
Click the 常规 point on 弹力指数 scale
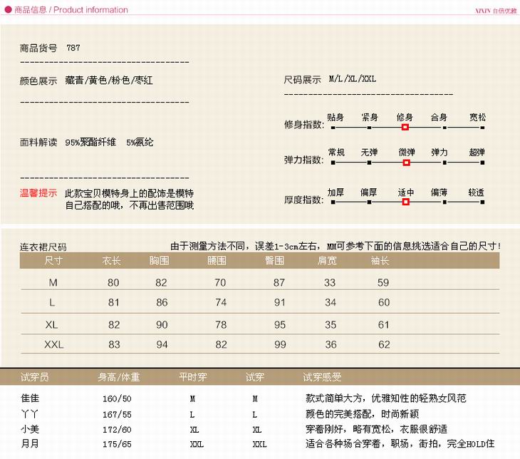[333, 163]
